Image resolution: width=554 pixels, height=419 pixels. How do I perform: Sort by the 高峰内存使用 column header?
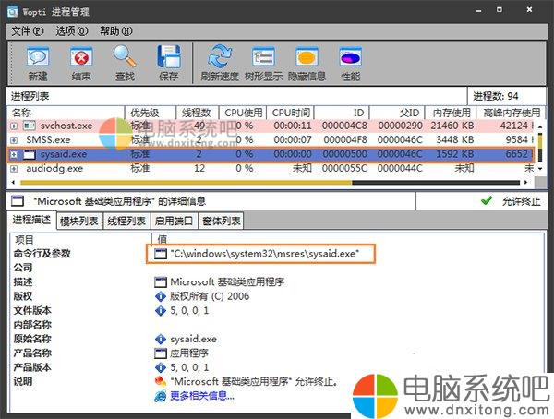[511, 113]
